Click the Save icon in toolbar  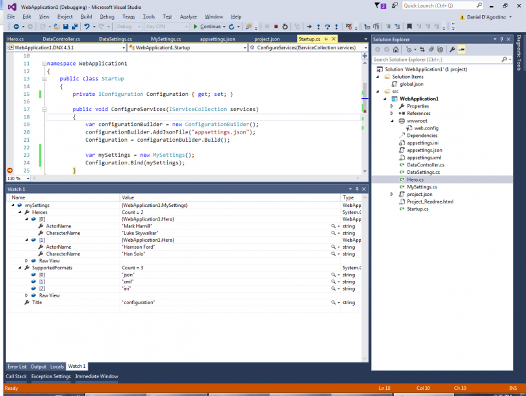pos(66,27)
